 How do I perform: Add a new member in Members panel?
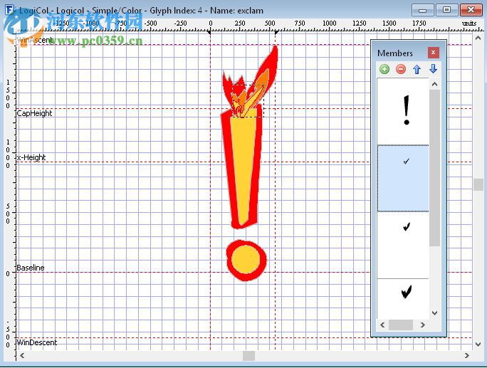tap(384, 69)
